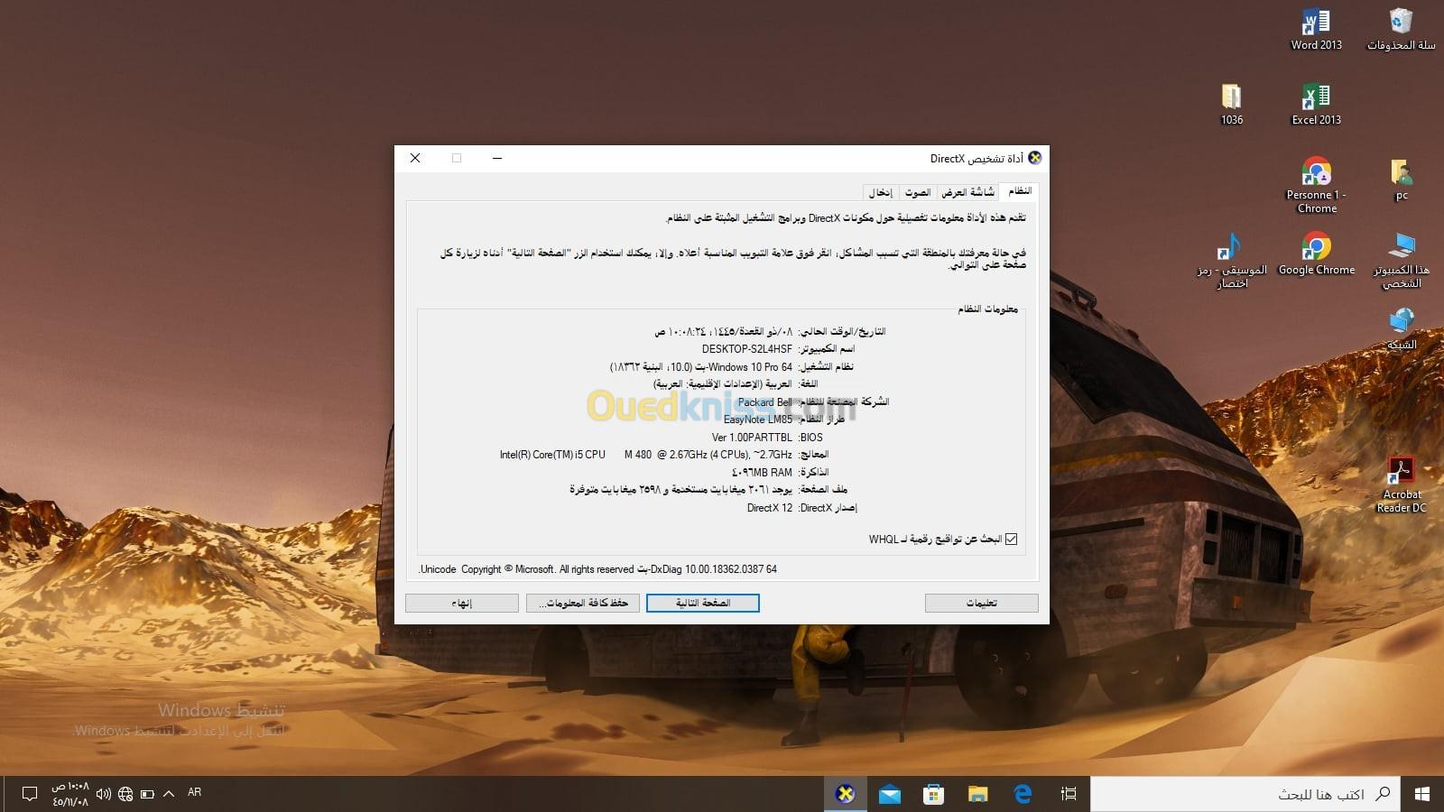1444x812 pixels.
Task: Click the DirectX diagnostic taskbar icon
Action: 845,794
